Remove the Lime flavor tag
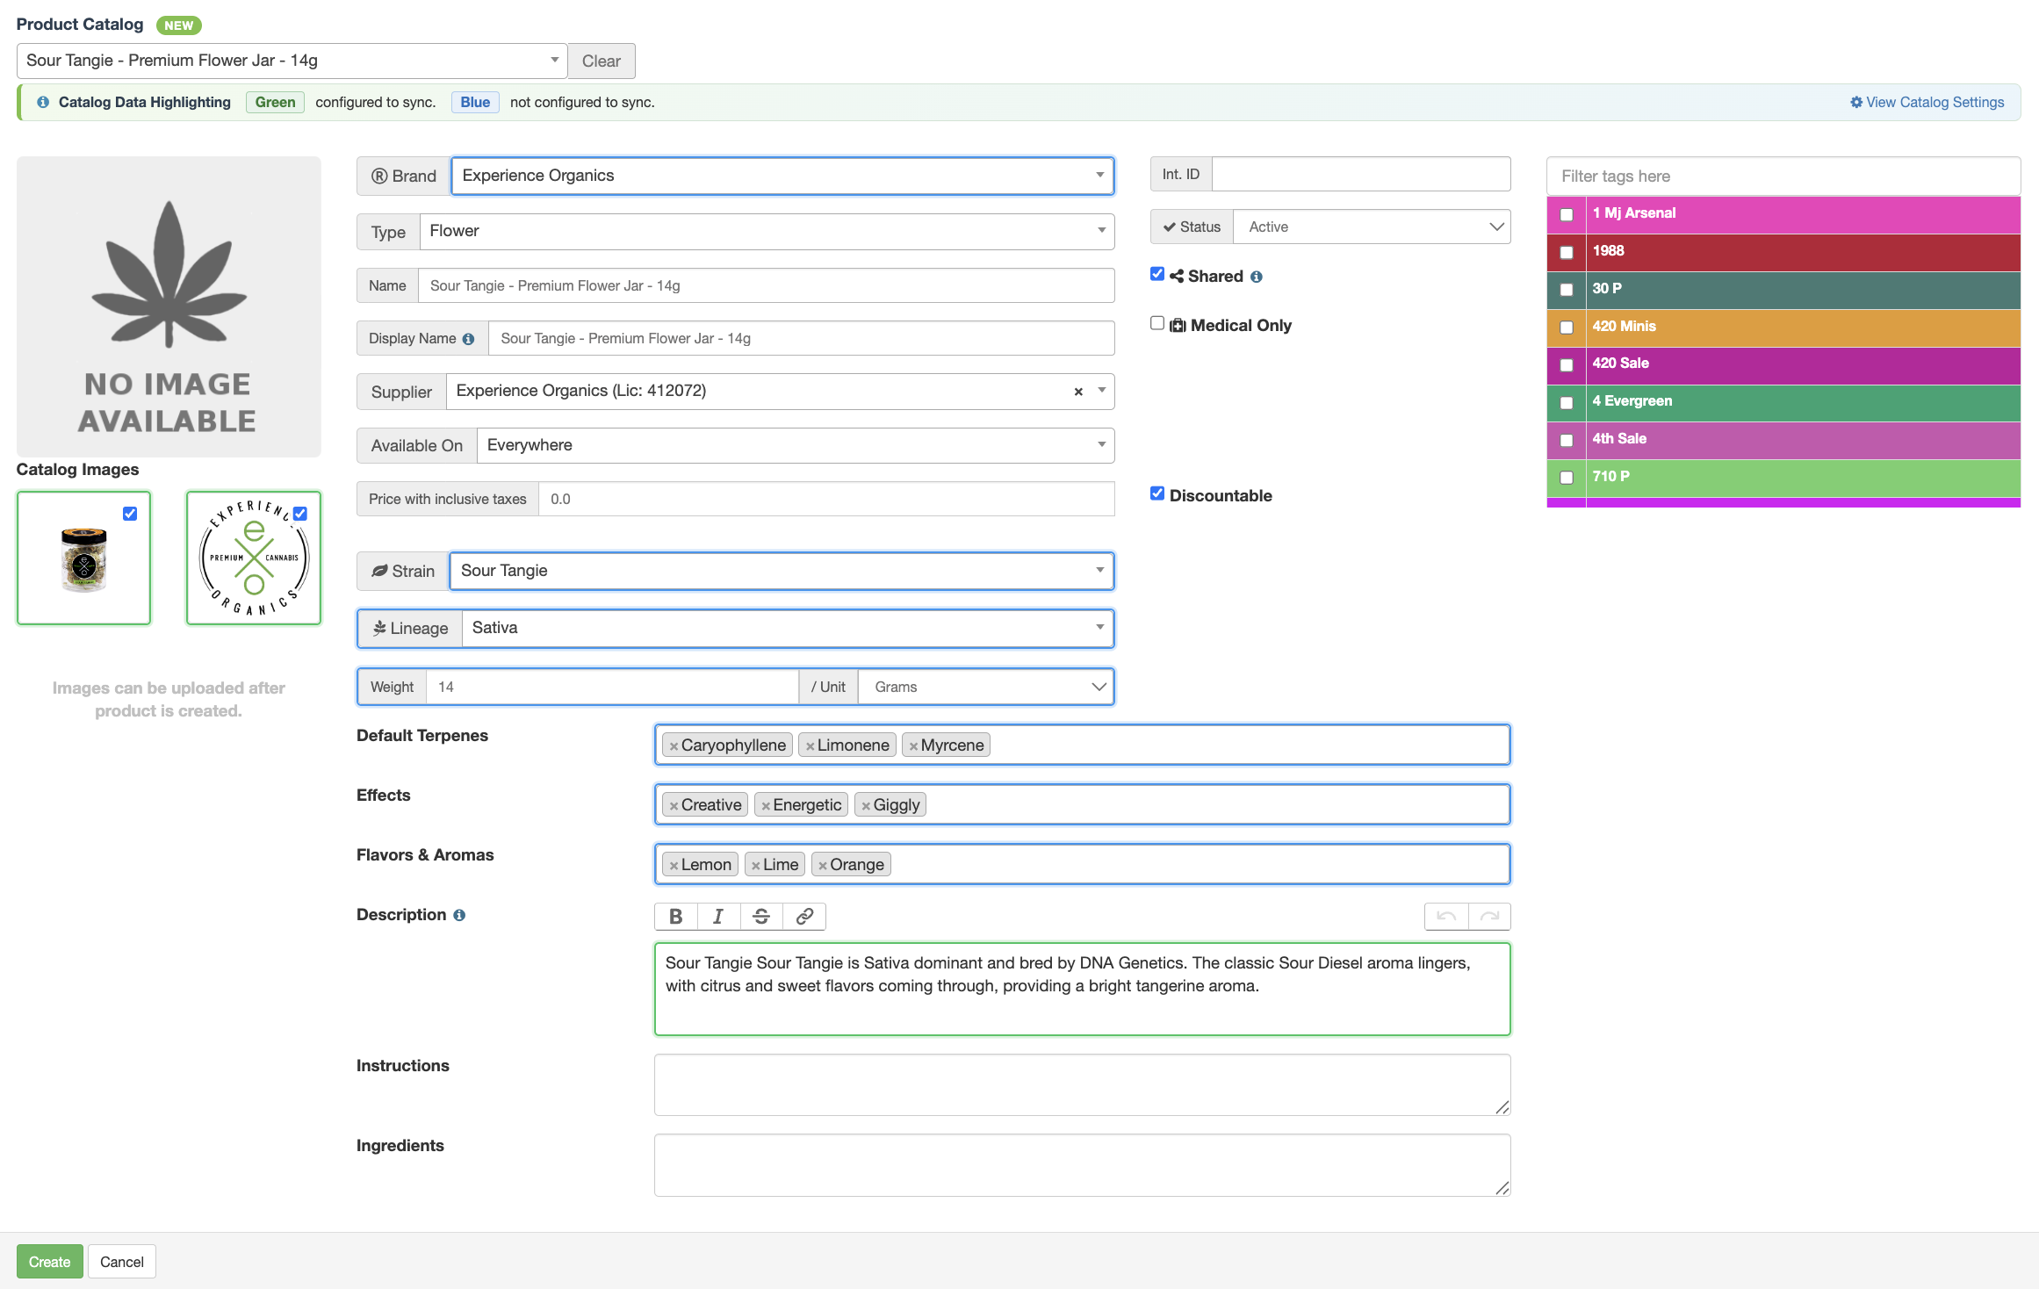Screen dimensions: 2039x1289 (755, 865)
